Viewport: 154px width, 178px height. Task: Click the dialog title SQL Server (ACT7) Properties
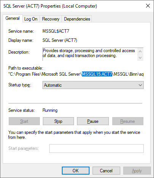click(50, 6)
